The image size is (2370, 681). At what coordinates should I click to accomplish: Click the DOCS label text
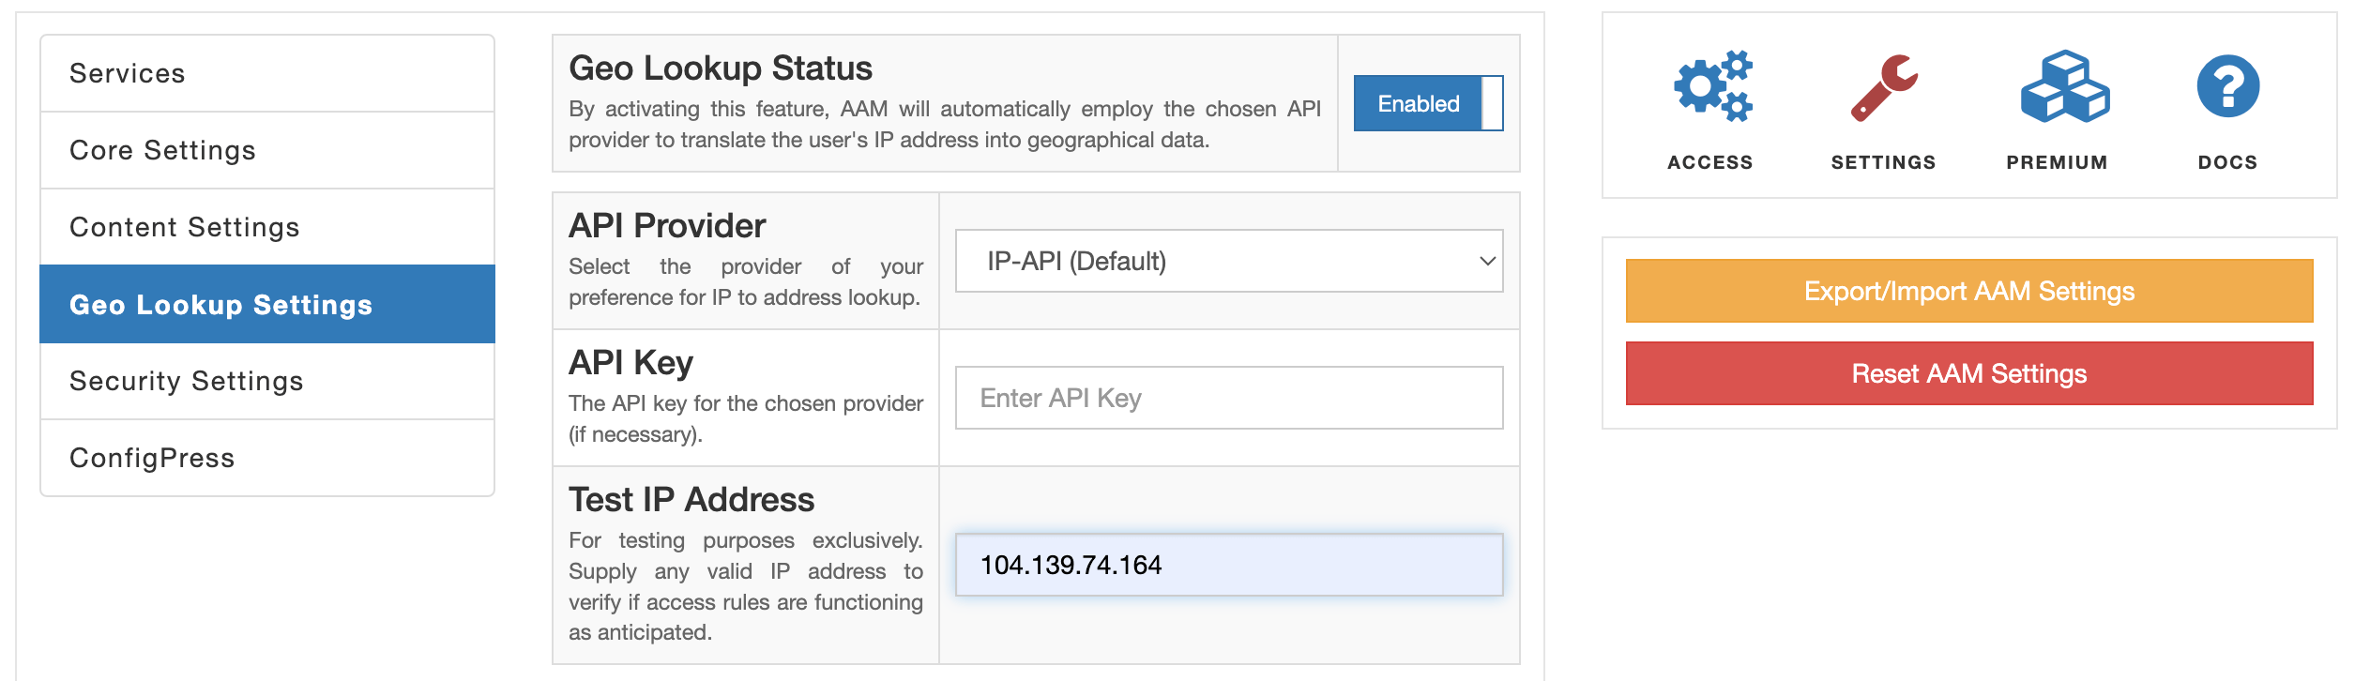2227,162
